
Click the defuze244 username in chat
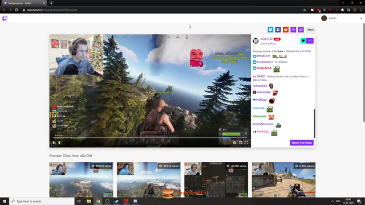point(260,86)
